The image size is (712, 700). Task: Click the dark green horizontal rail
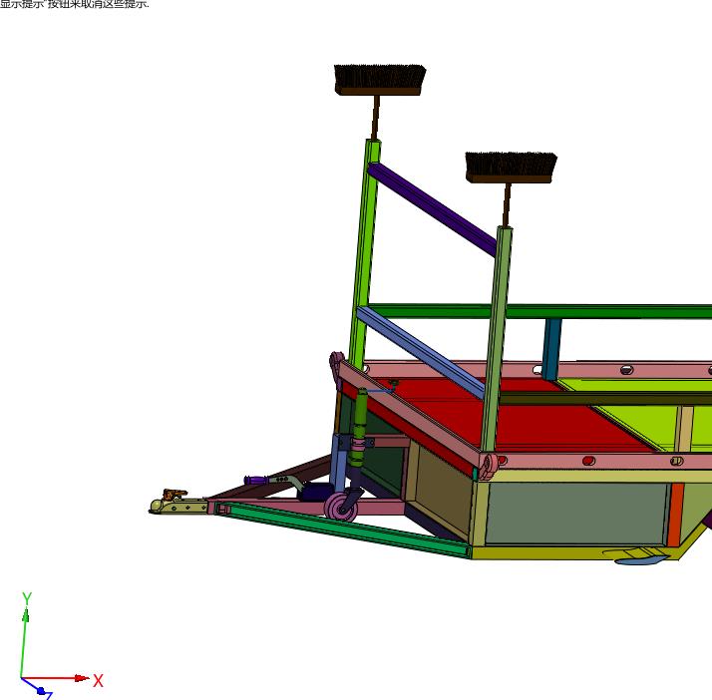(x=539, y=311)
